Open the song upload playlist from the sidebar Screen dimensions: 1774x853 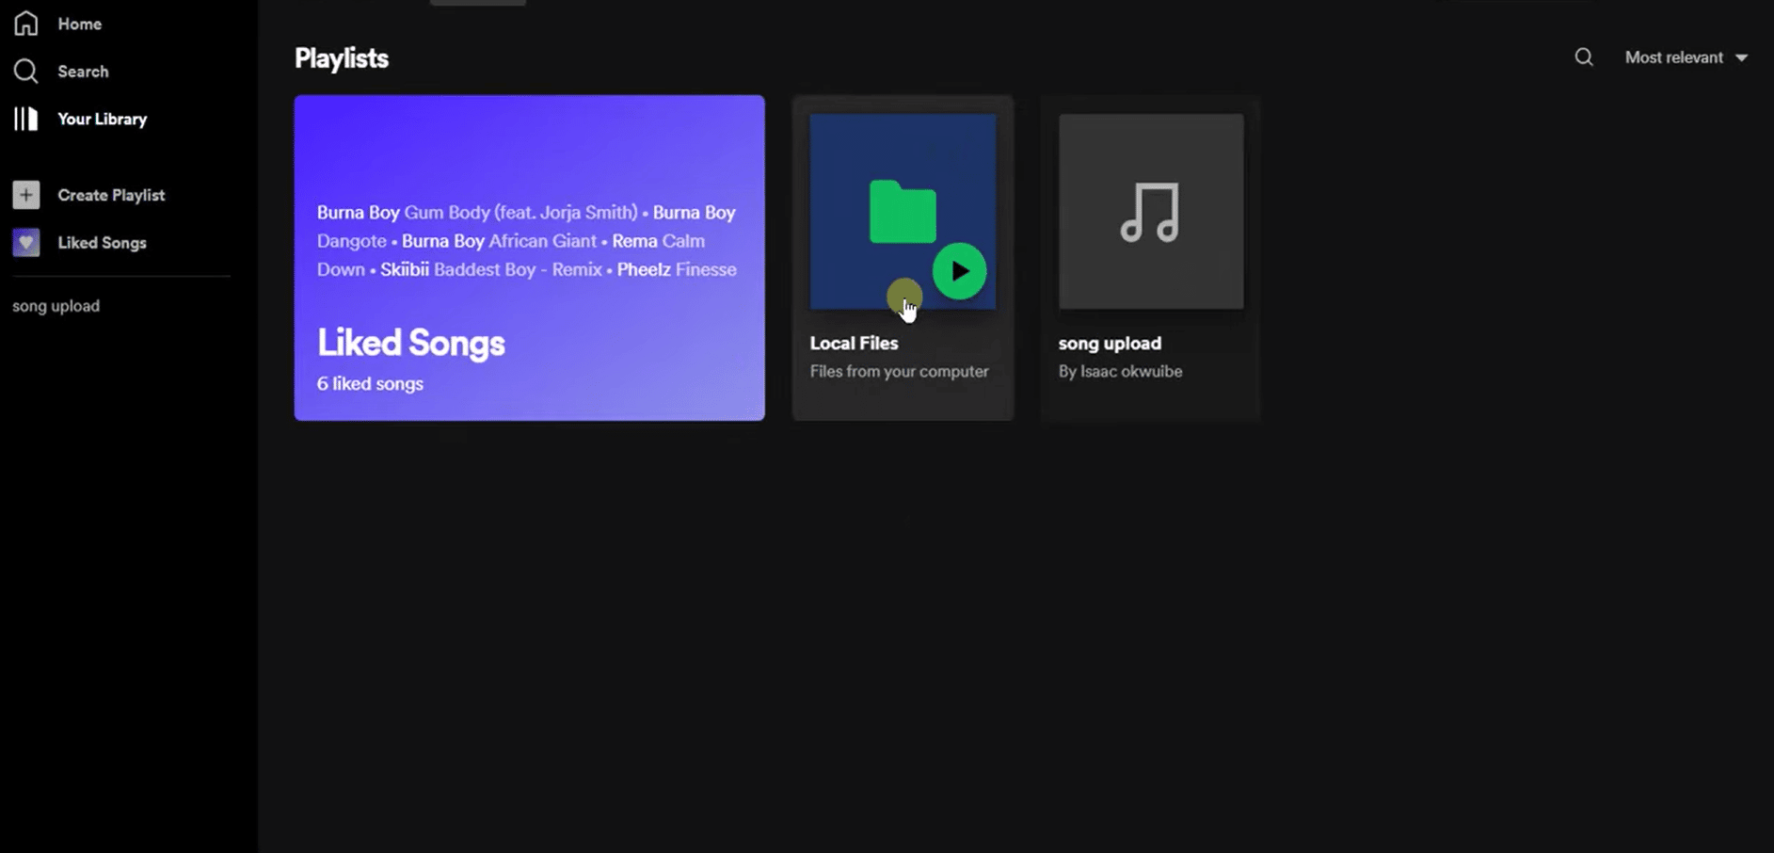coord(56,305)
